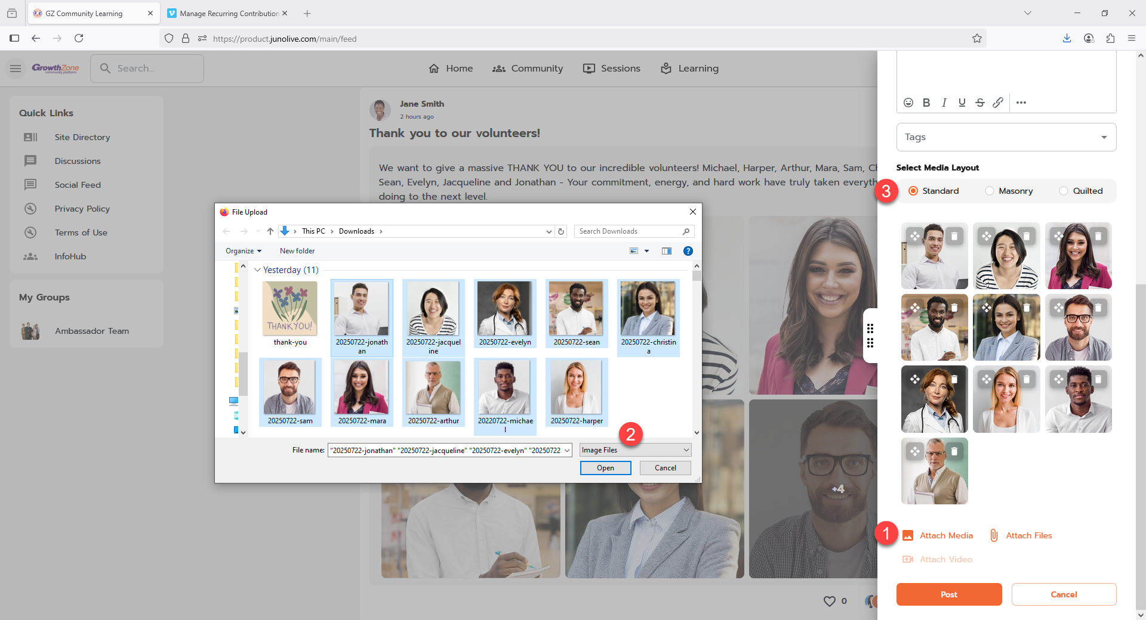Click the Attach Video camera icon
Image resolution: width=1146 pixels, height=620 pixels.
click(x=908, y=559)
